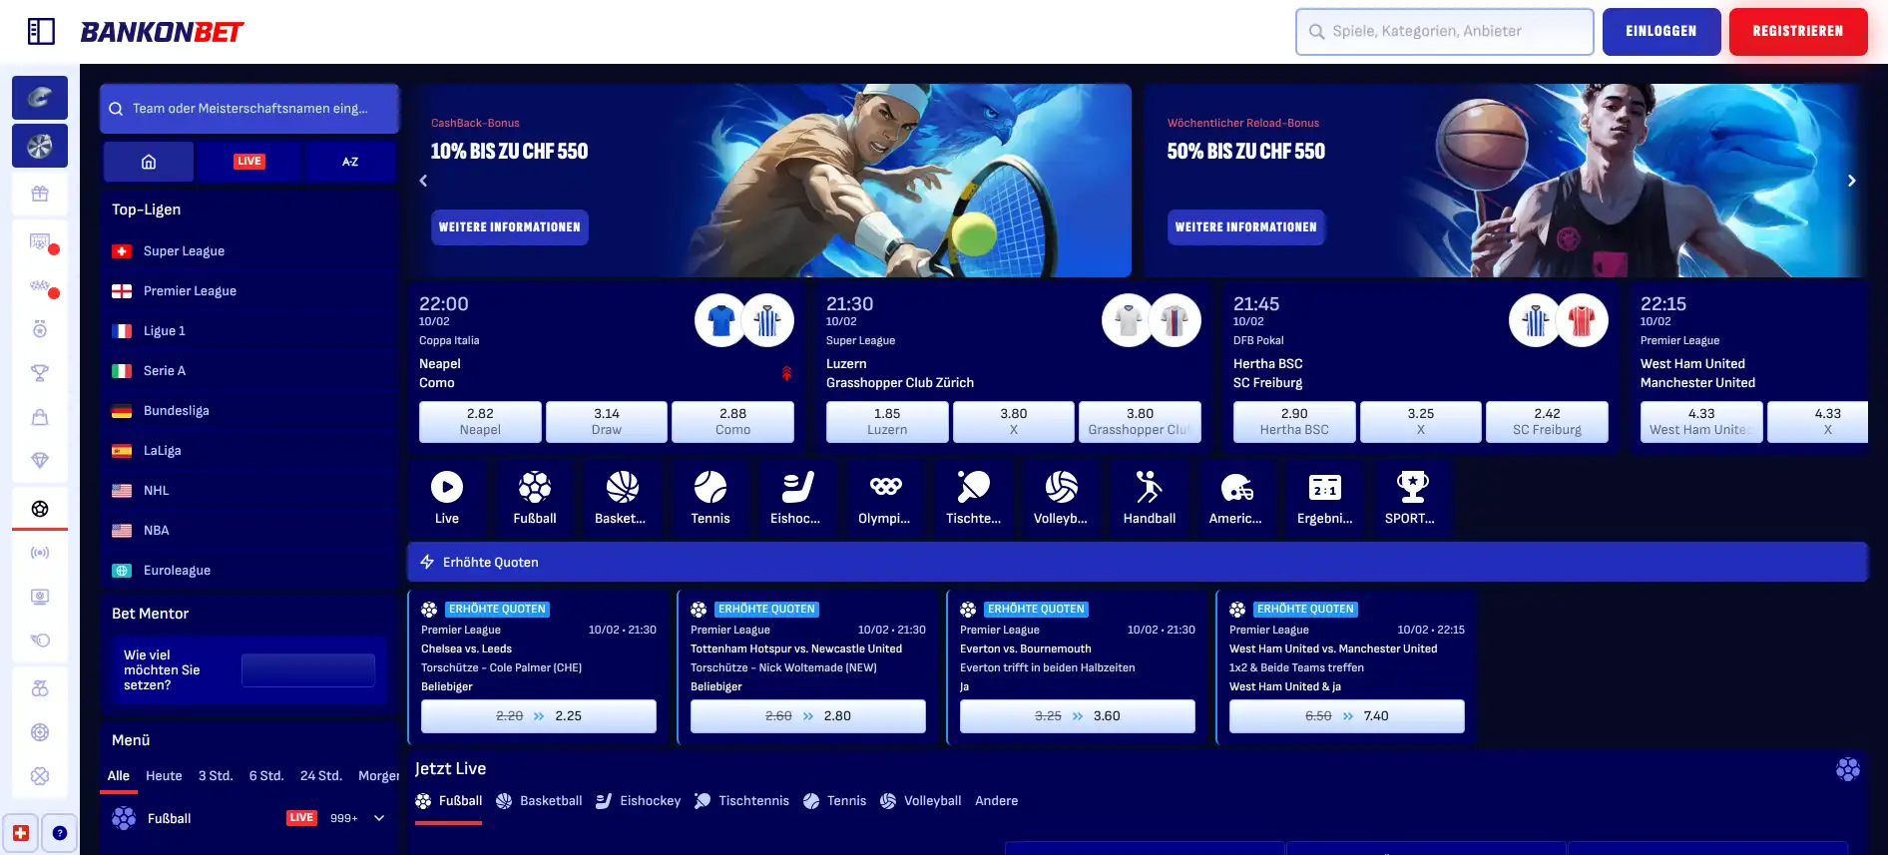
Task: Select the Handball category icon
Action: coord(1150,497)
